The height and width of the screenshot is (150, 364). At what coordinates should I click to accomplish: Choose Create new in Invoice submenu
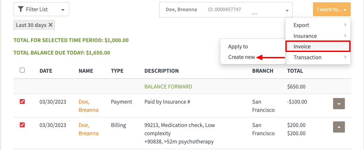pos(241,57)
